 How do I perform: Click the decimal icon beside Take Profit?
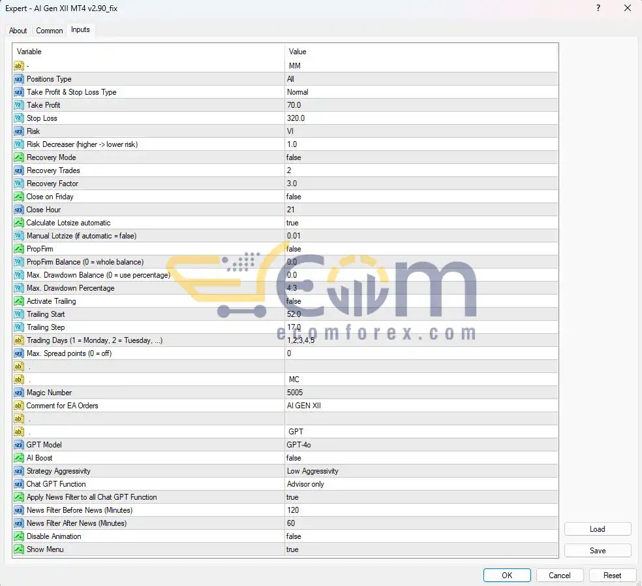click(18, 105)
